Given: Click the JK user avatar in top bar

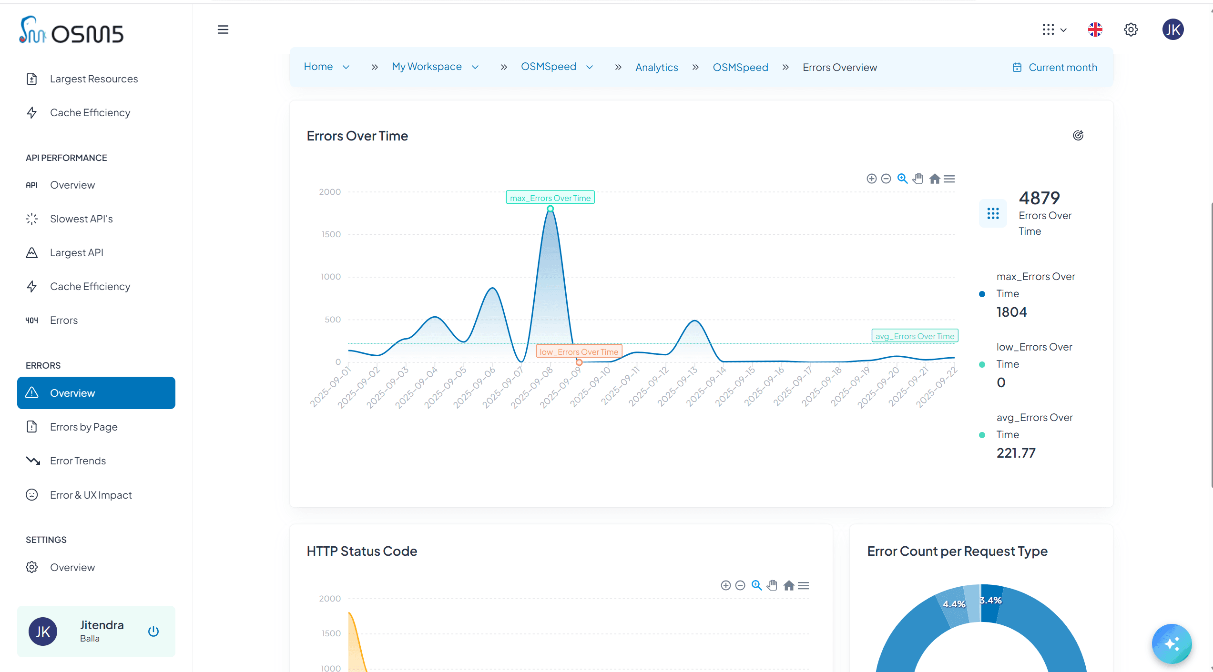Looking at the screenshot, I should tap(1173, 30).
